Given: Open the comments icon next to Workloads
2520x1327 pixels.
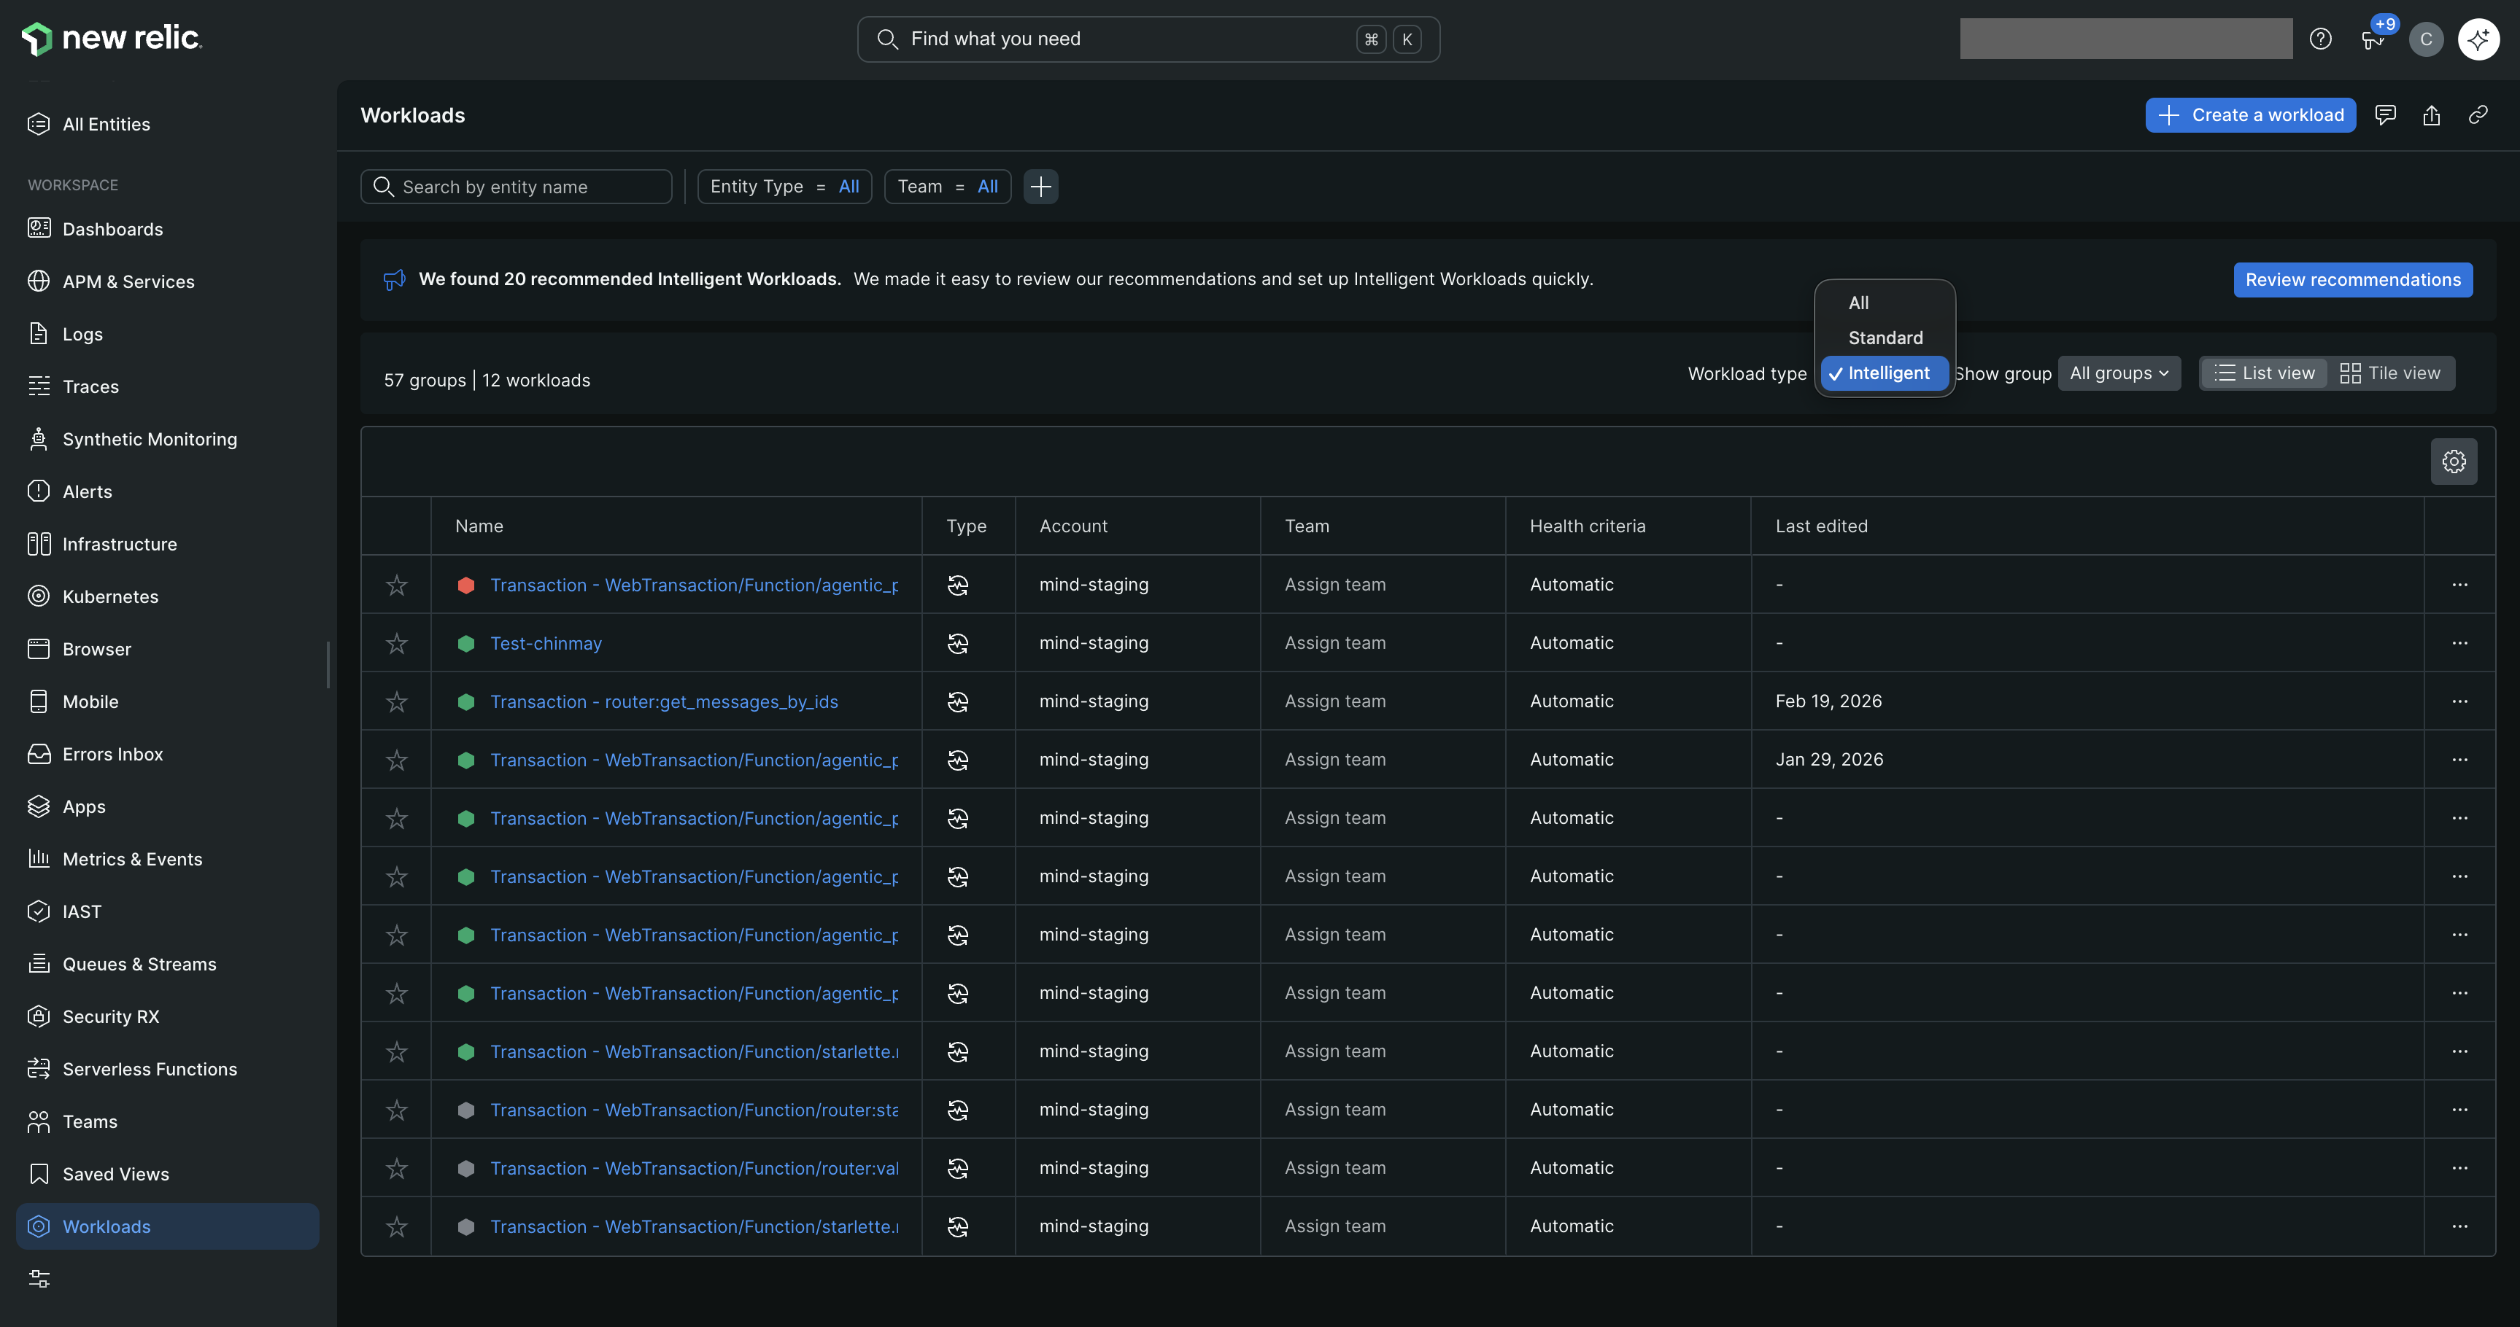Looking at the screenshot, I should [x=2386, y=114].
